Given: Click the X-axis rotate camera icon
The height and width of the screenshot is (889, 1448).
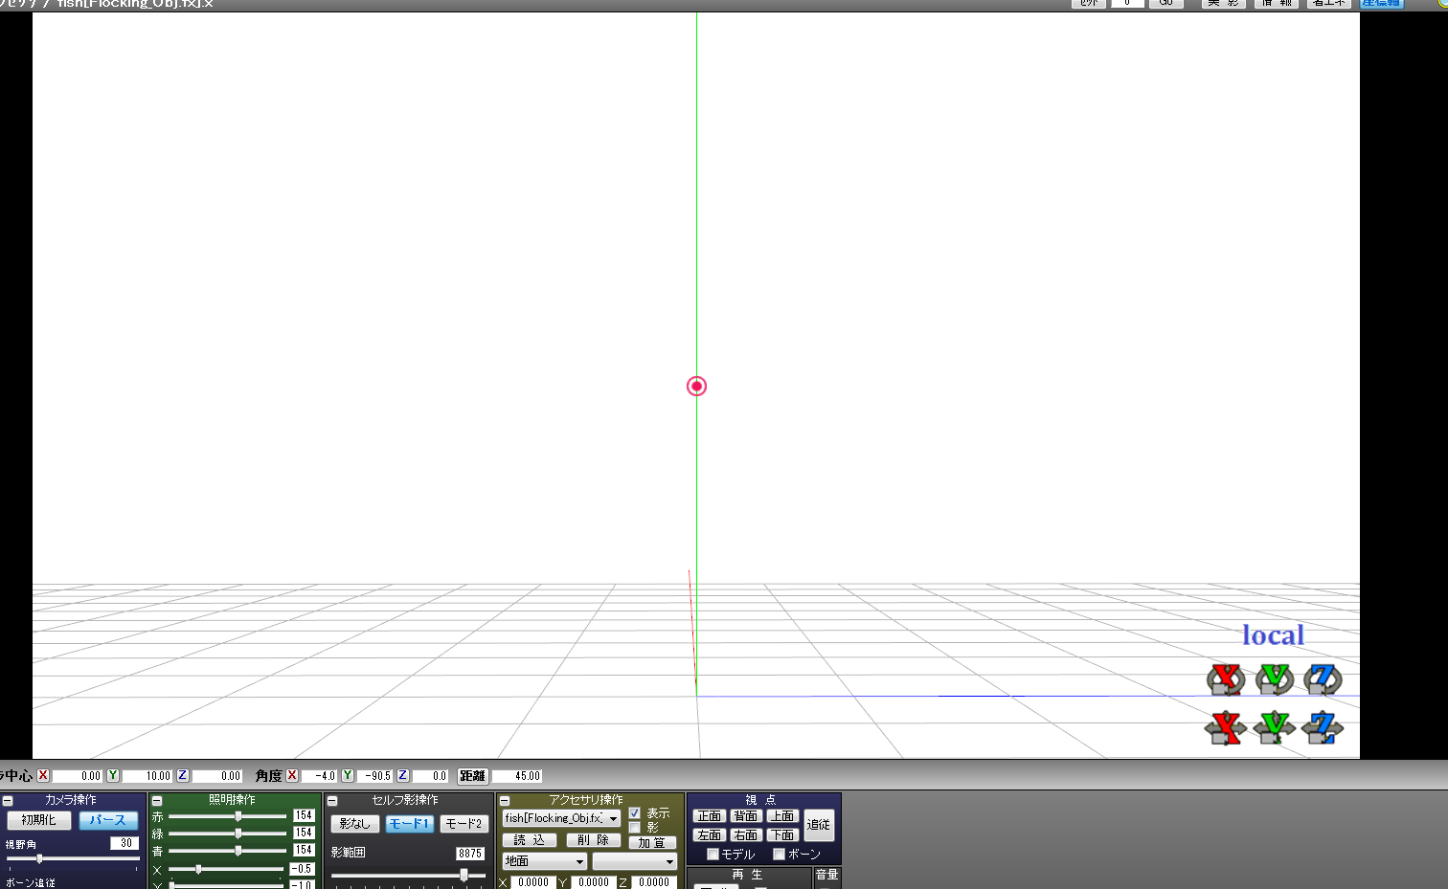Looking at the screenshot, I should click(1225, 679).
